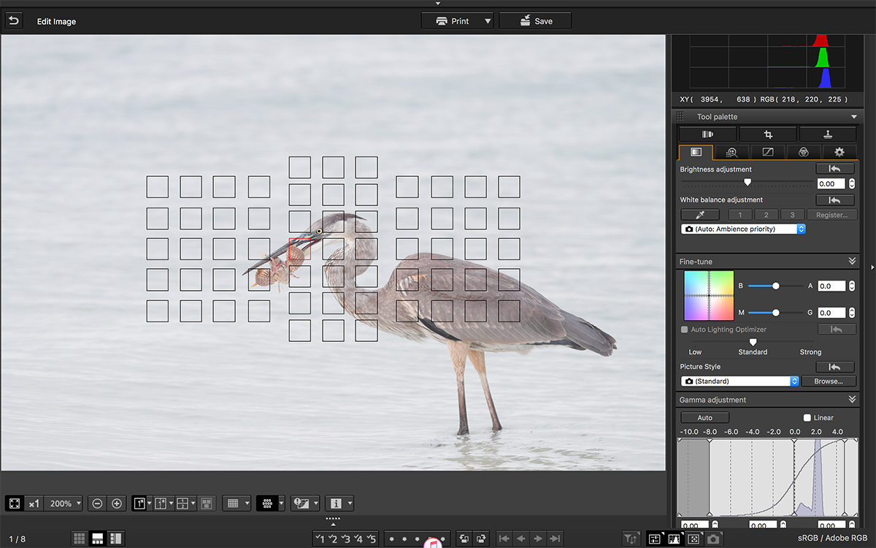Set the view to x1 magnification

click(34, 503)
